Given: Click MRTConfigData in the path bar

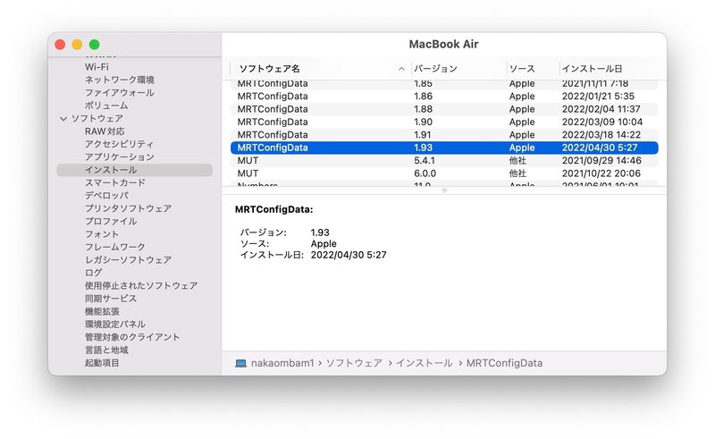Looking at the screenshot, I should click(x=504, y=363).
